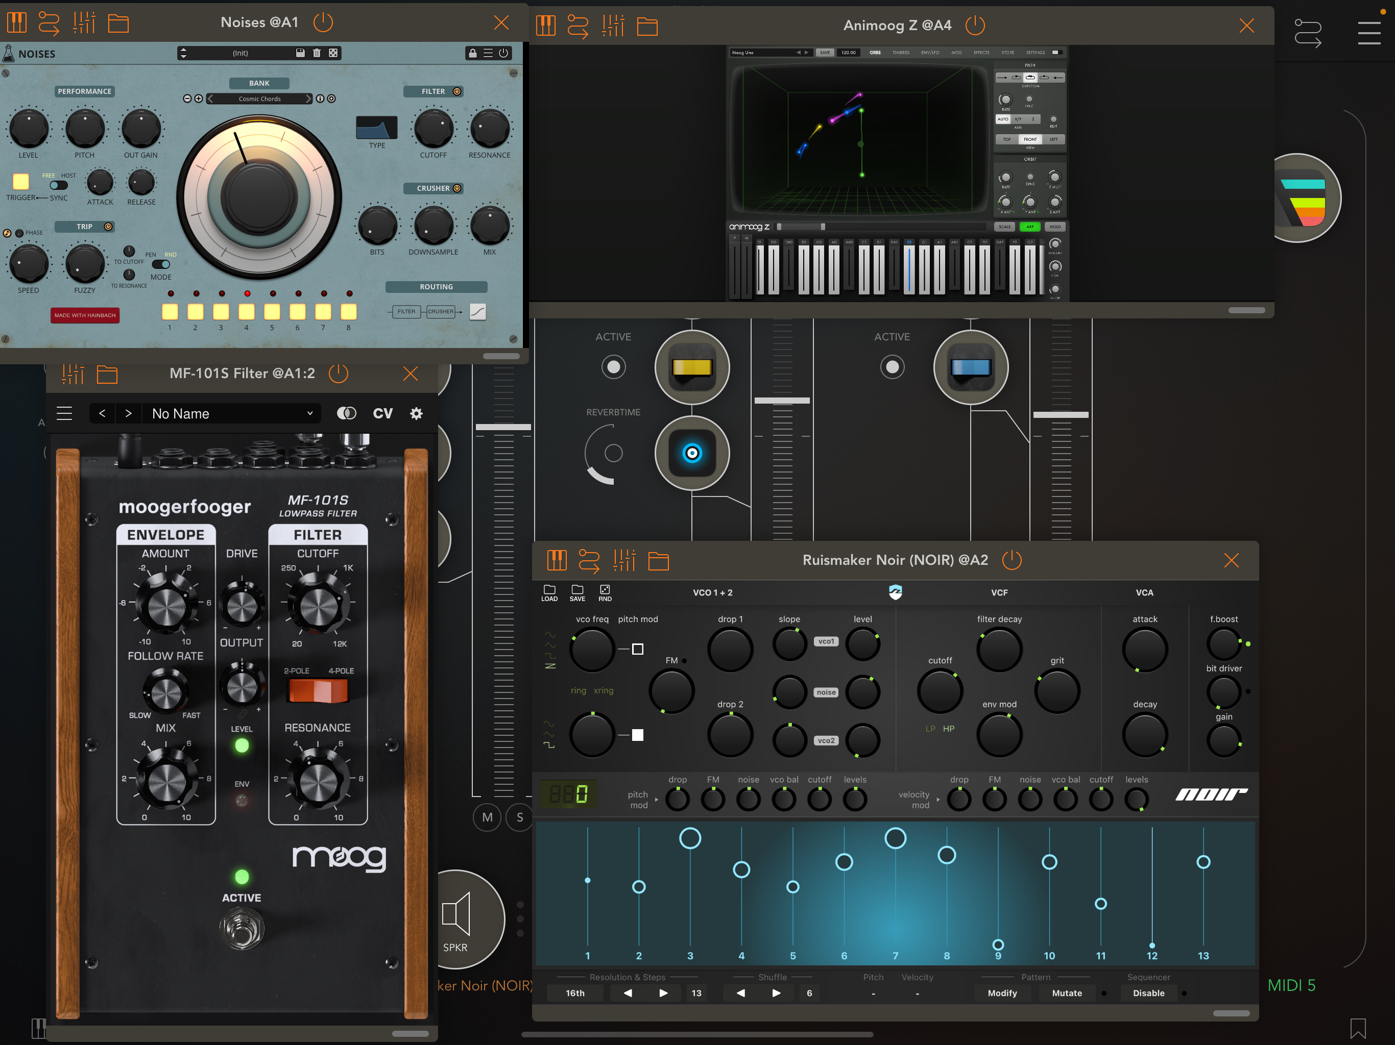Image resolution: width=1395 pixels, height=1045 pixels.
Task: Click the Noises routing curve icon
Action: pos(478,311)
